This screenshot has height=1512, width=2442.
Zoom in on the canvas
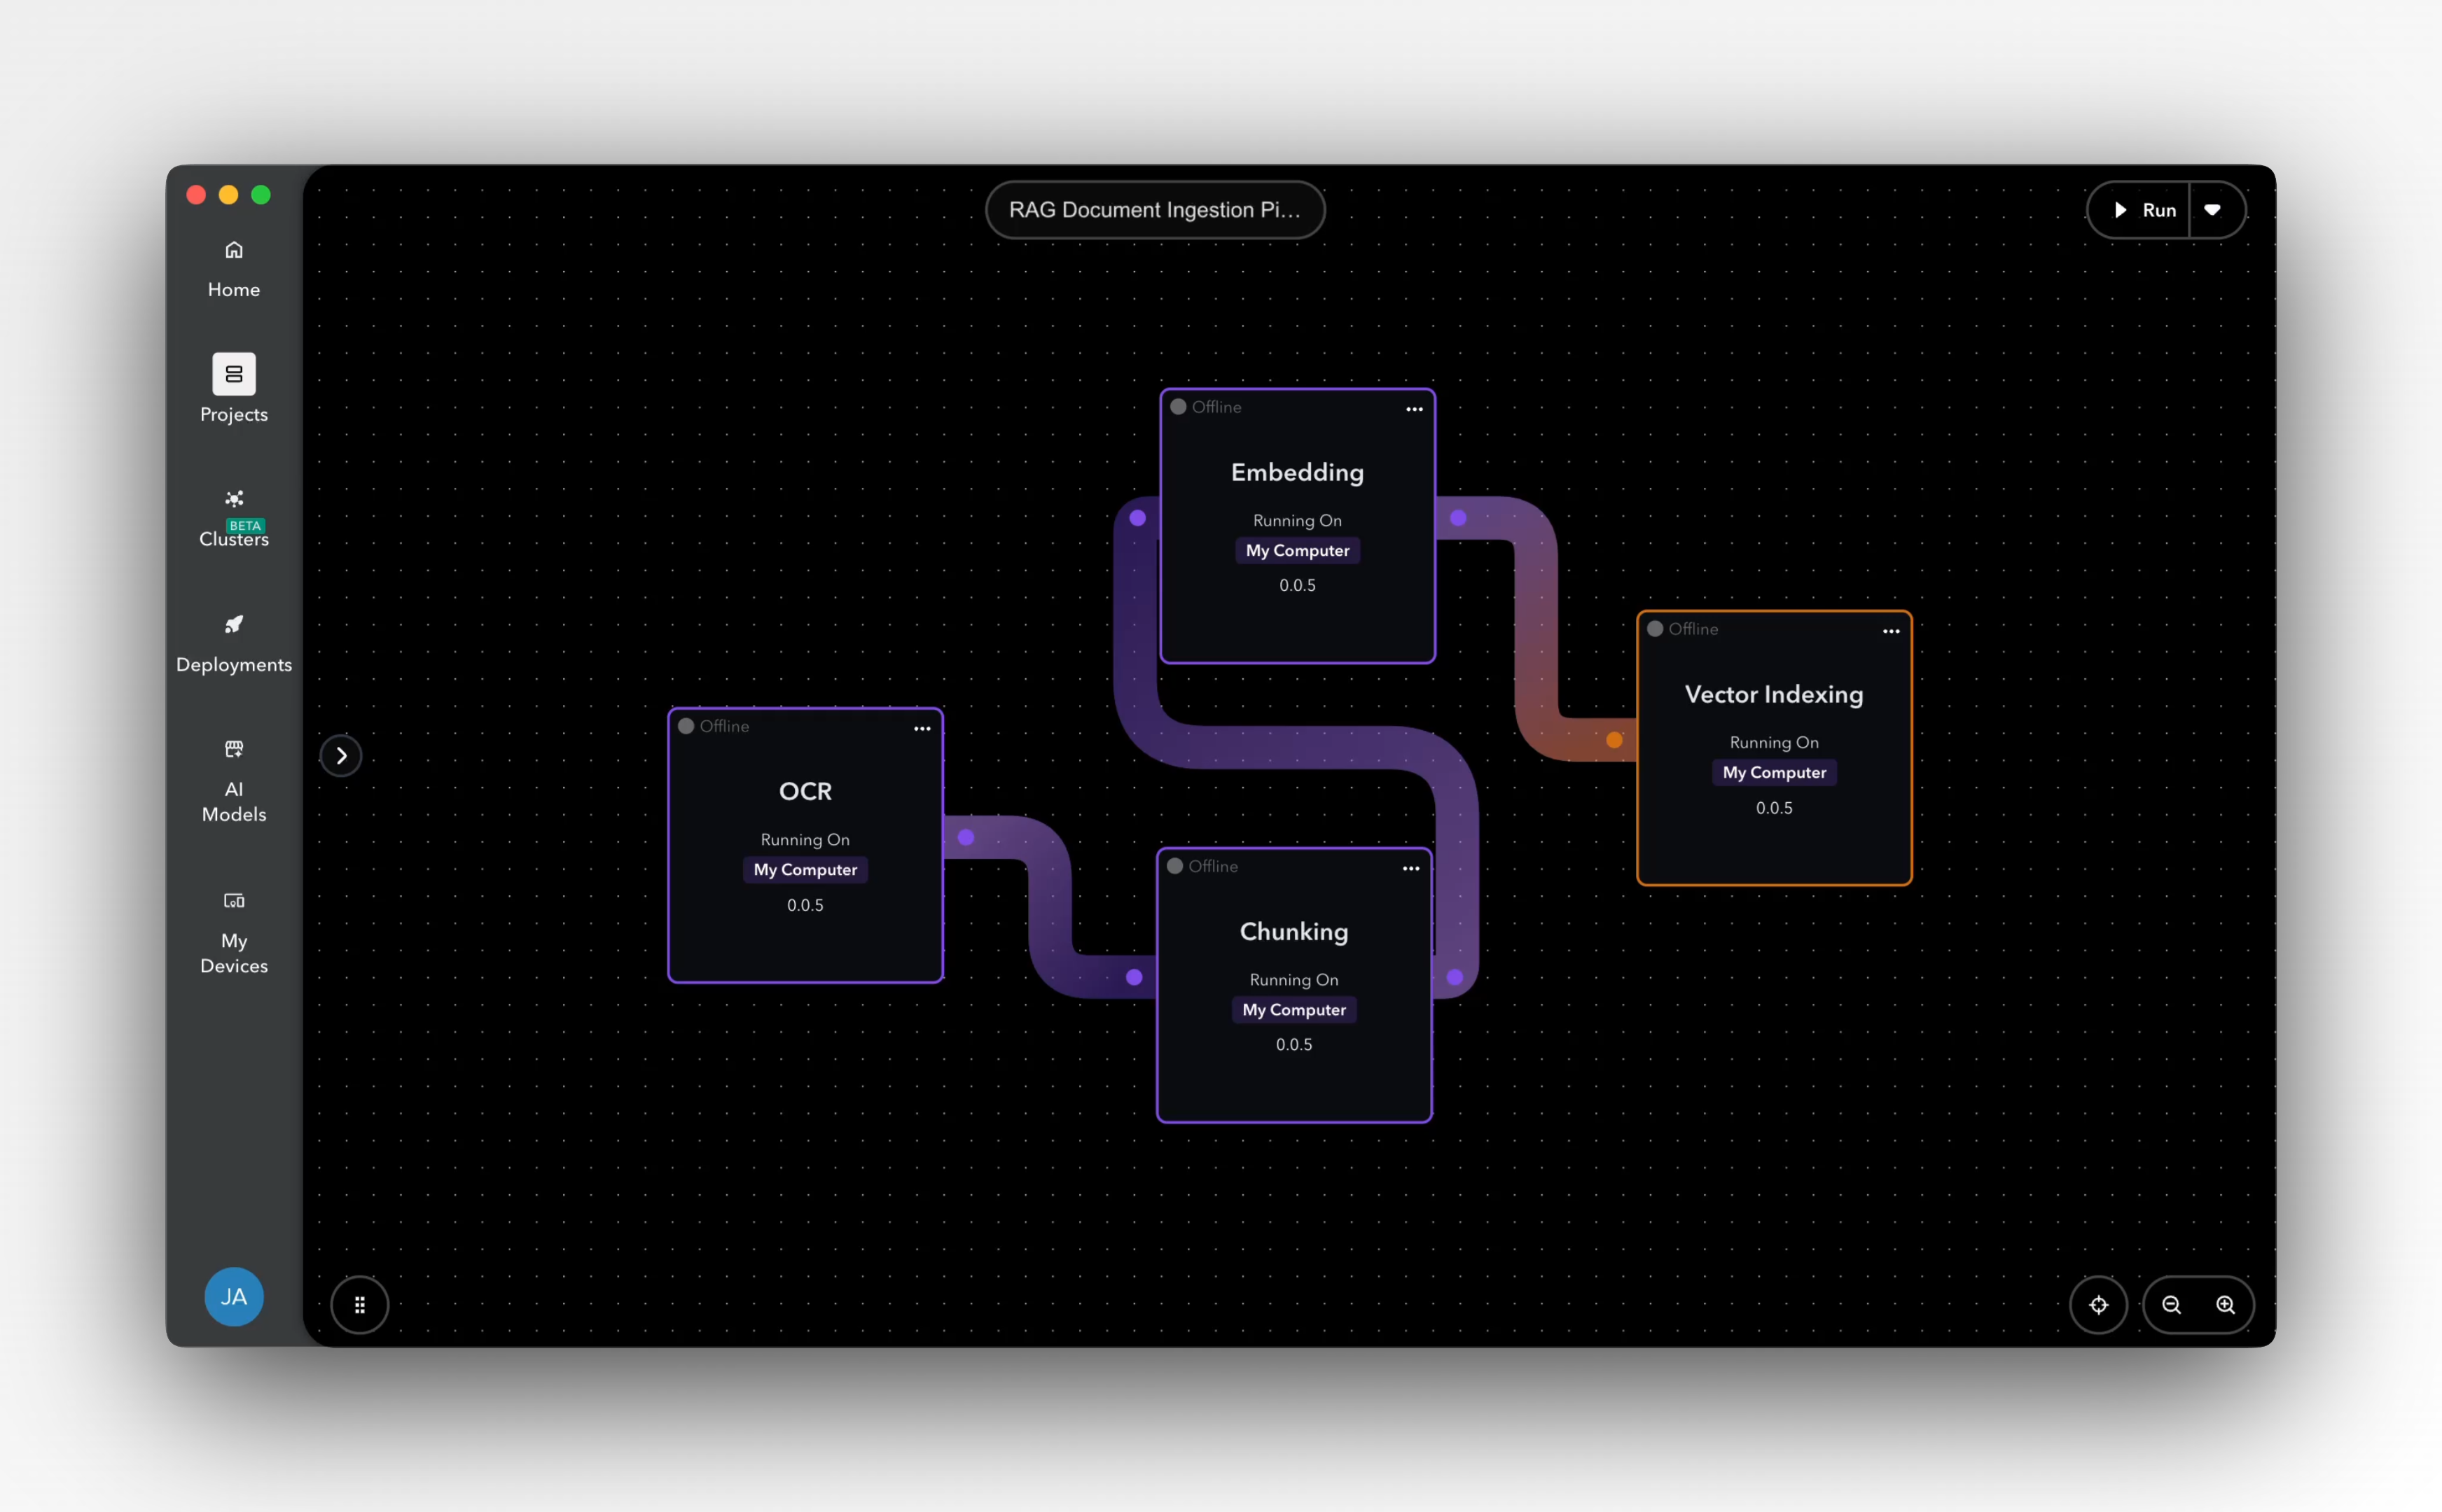[x=2225, y=1305]
